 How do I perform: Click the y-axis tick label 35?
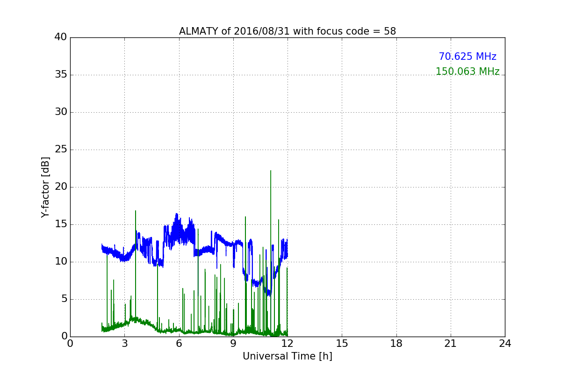pos(61,75)
